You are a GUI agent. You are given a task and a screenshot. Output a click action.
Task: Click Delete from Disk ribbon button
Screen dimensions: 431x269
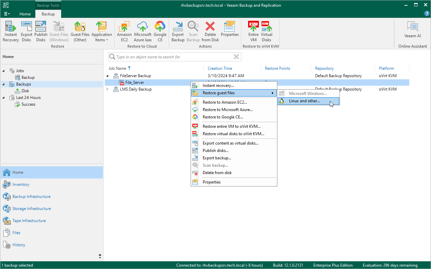click(210, 31)
